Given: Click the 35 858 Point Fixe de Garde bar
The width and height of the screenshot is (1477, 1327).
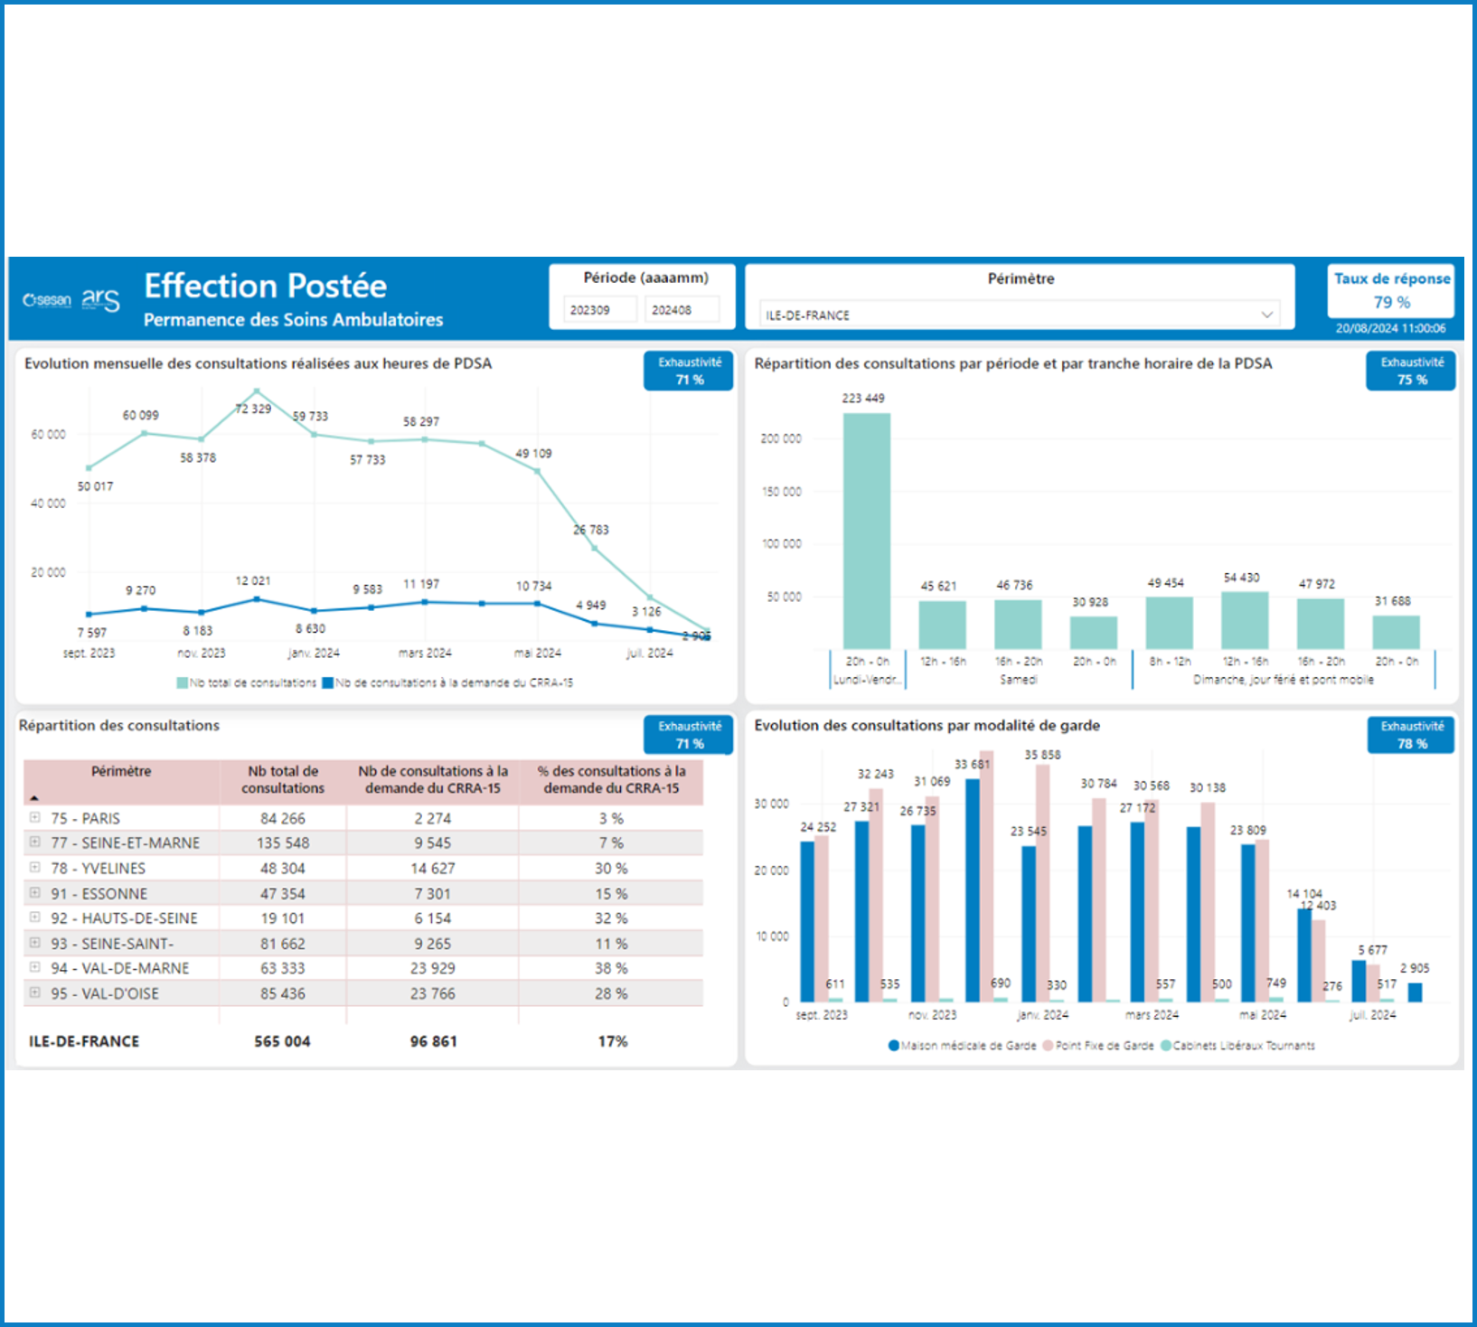Looking at the screenshot, I should point(1042,883).
